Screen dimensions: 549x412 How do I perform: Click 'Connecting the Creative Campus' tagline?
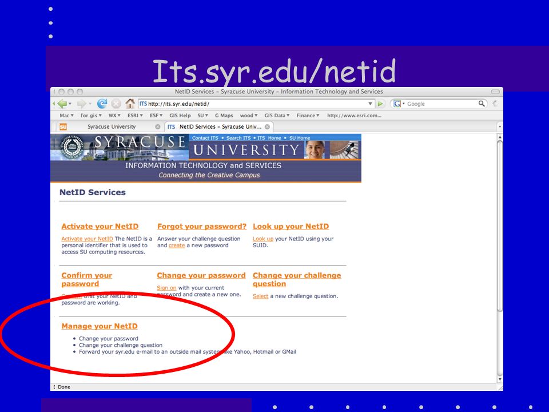(209, 175)
